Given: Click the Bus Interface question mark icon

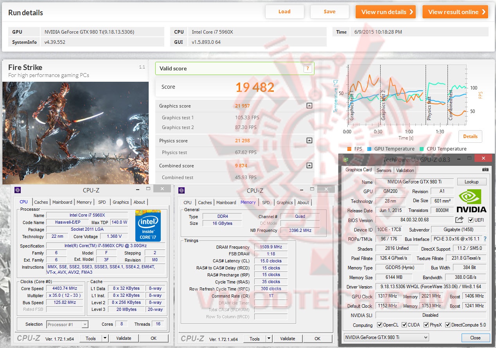Looking at the screenshot, I should pos(485,239).
